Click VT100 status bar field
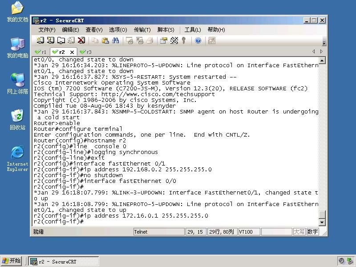This screenshot has height=267, width=356. [x=249, y=231]
